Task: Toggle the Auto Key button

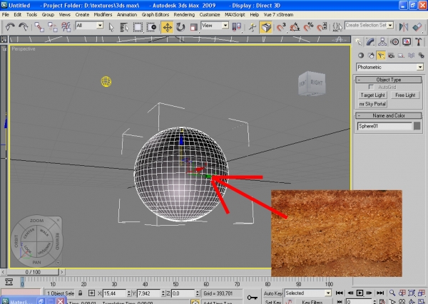Action: pyautogui.click(x=272, y=293)
